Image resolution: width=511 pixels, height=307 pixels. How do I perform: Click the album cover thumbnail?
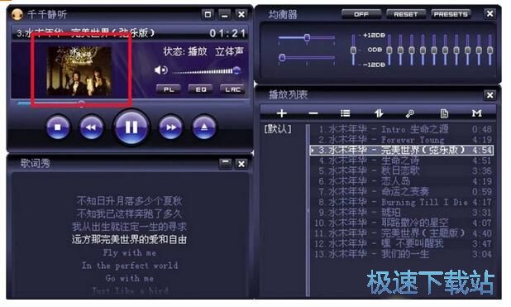pos(79,71)
